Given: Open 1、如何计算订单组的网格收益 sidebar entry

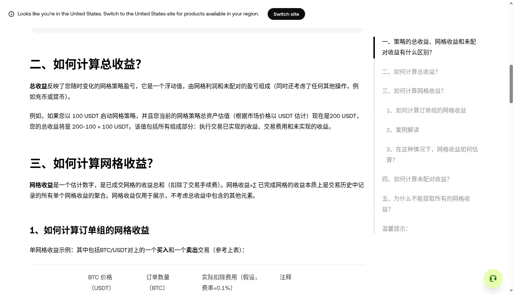Looking at the screenshot, I should coord(426,110).
